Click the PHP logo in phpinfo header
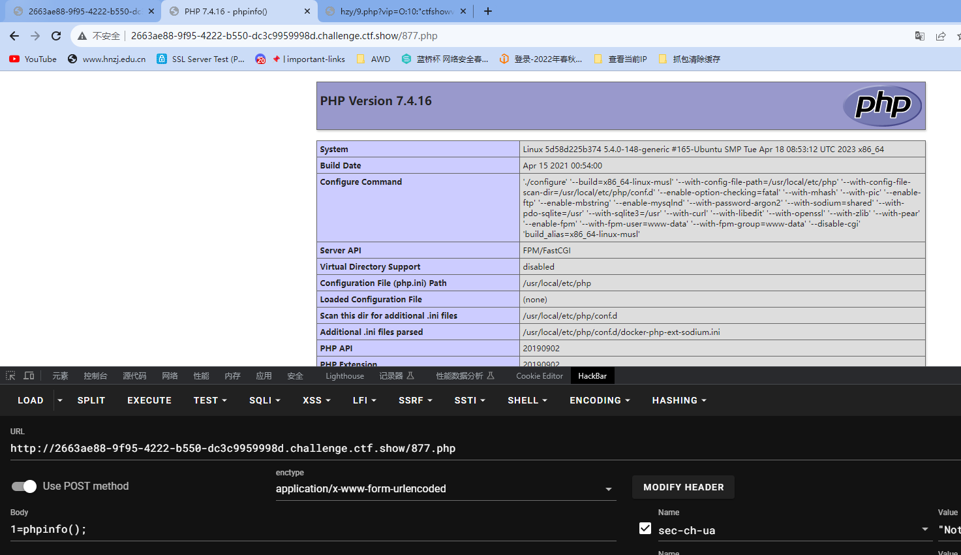961x555 pixels. pyautogui.click(x=882, y=105)
